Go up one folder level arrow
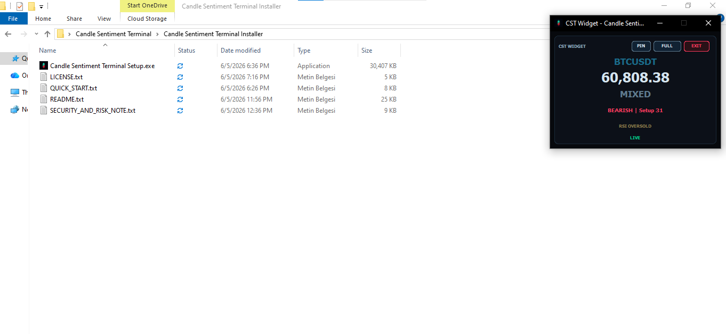Image resolution: width=726 pixels, height=334 pixels. pos(47,34)
